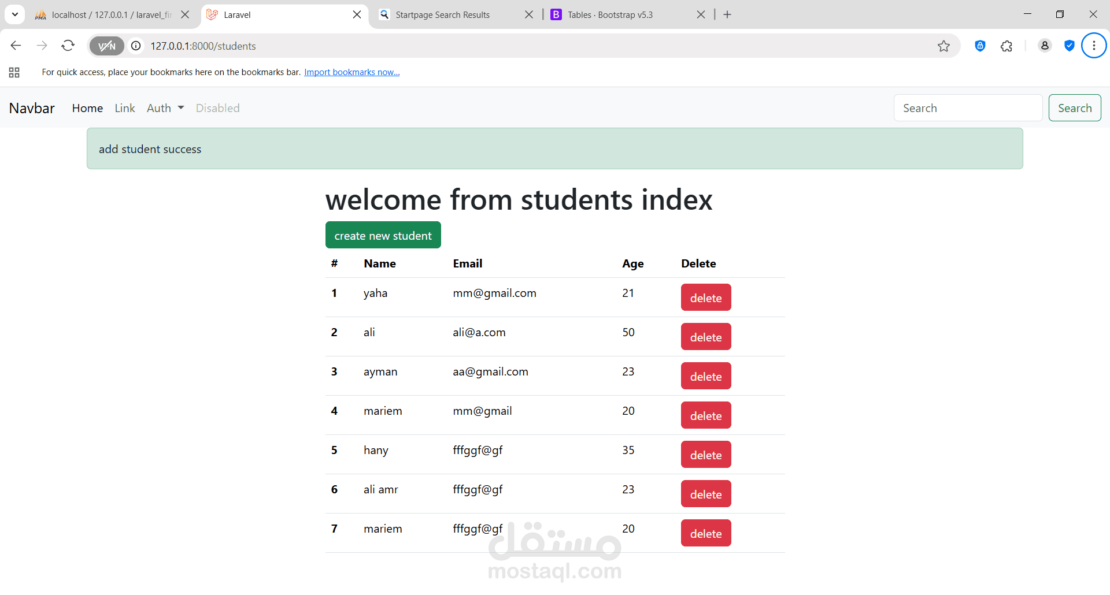Open the tab search chevron dropdown
Viewport: 1110px width, 595px height.
[x=15, y=14]
